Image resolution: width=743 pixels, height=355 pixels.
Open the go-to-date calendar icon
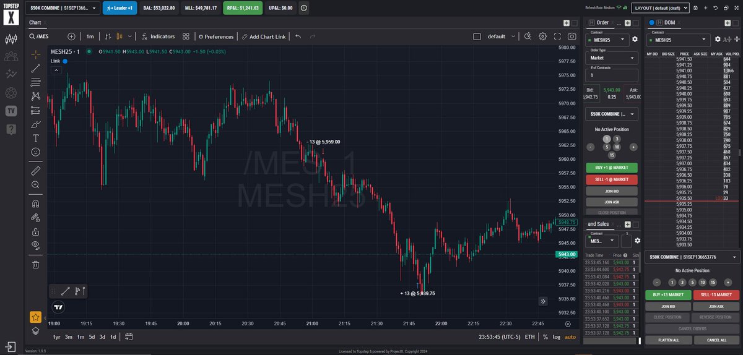tap(129, 337)
